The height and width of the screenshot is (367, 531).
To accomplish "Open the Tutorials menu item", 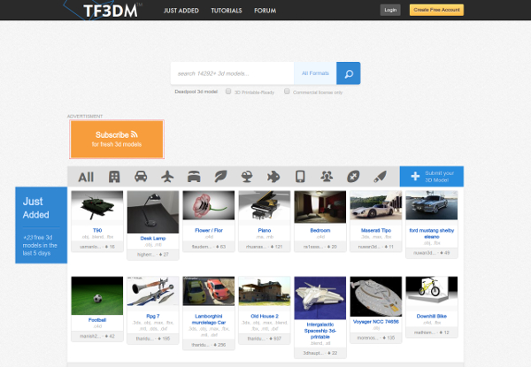I will (226, 10).
